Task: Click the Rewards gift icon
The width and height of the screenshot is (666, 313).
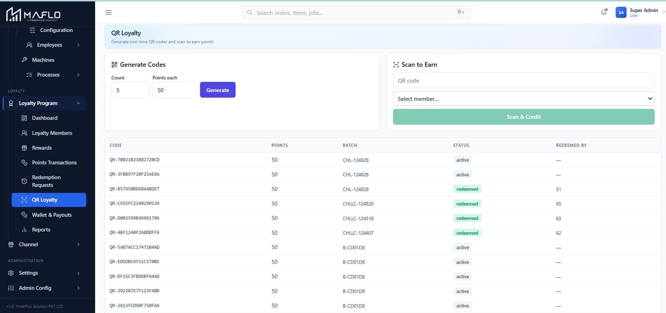Action: tap(24, 148)
